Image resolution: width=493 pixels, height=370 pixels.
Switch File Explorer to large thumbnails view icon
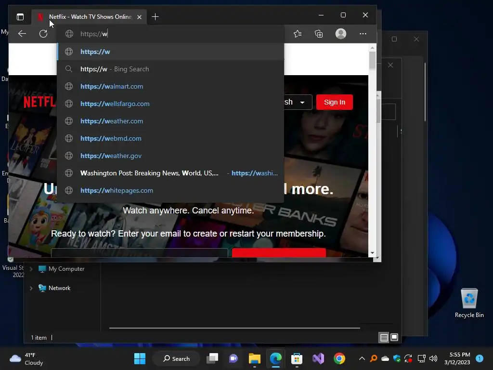click(394, 338)
